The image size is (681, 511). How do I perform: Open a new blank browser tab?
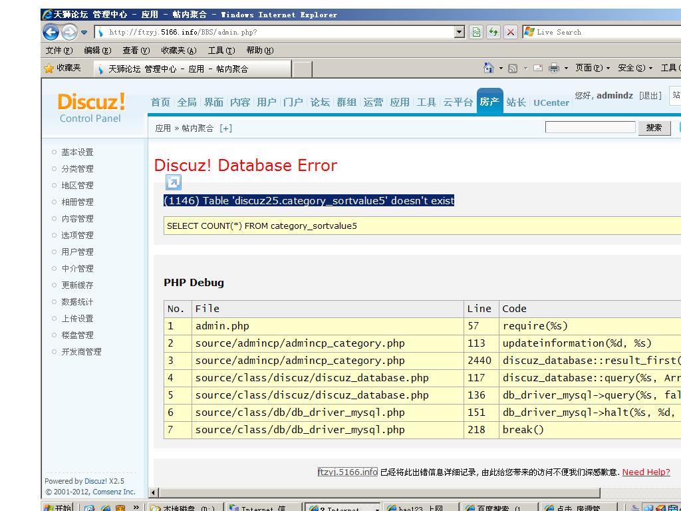303,69
